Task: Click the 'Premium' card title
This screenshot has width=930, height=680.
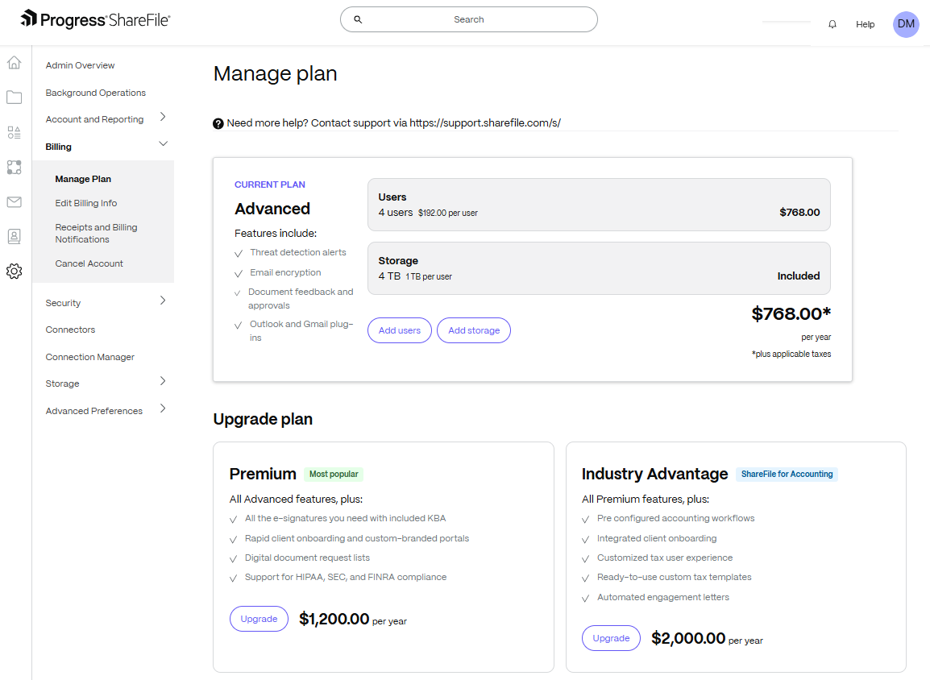Action: click(263, 475)
